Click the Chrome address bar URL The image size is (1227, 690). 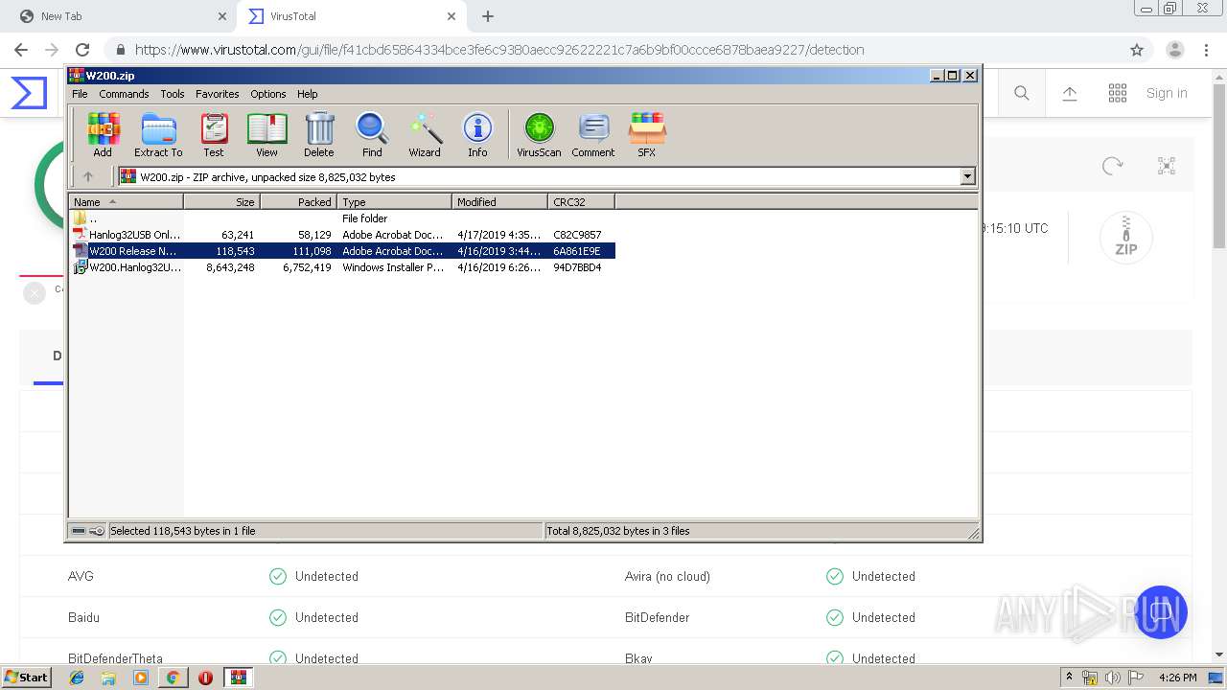coord(498,50)
